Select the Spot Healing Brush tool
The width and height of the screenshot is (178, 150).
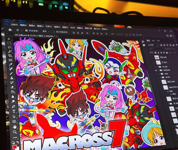(11, 69)
